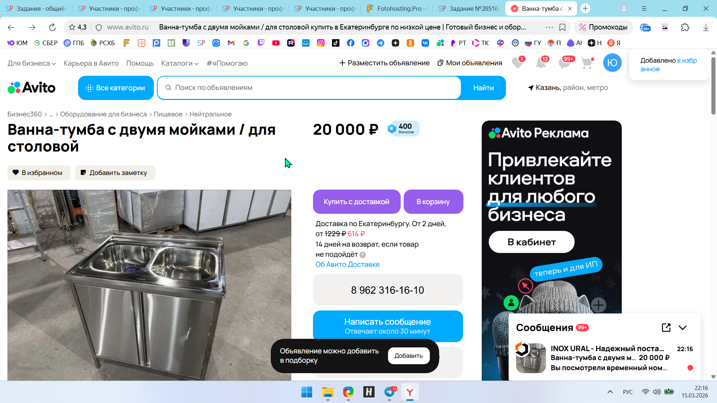Open the shopping cart icon
Viewport: 717px width, 403px height.
[x=587, y=63]
